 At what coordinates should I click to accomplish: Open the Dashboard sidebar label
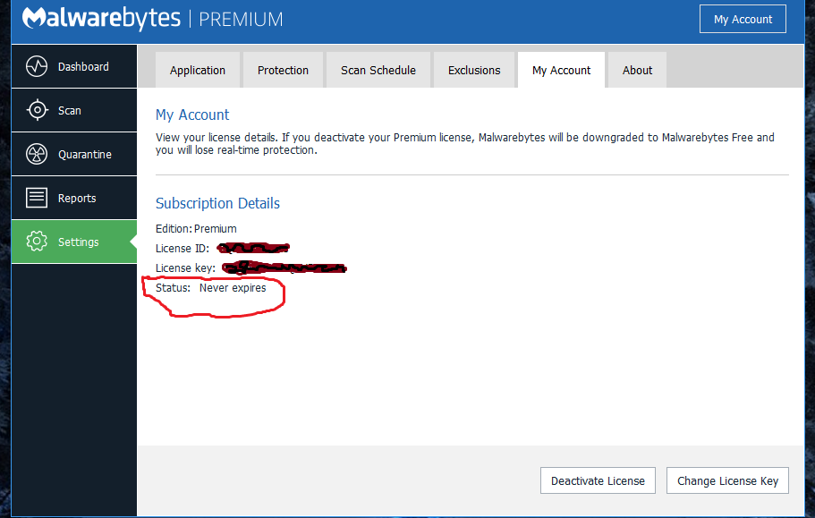tap(83, 66)
